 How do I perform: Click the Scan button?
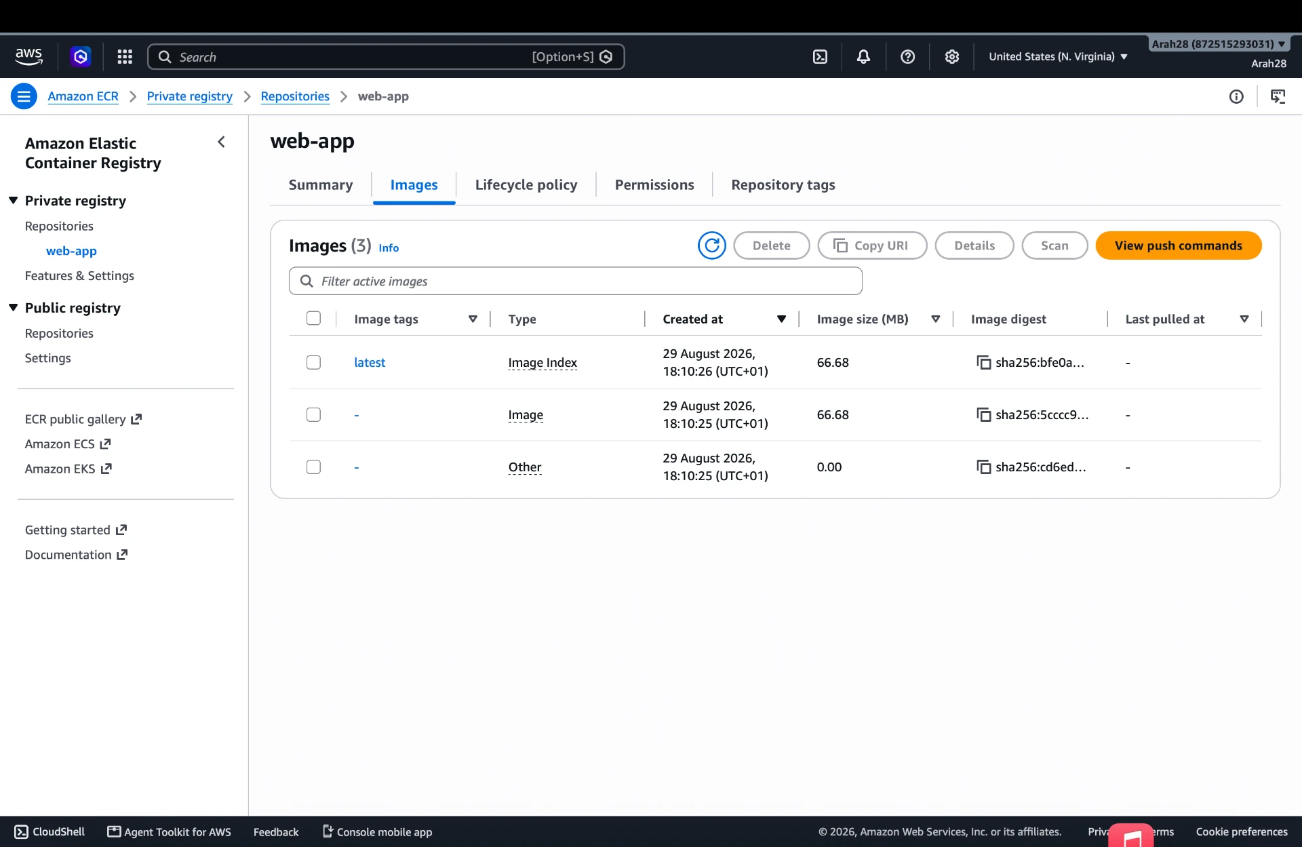pos(1054,245)
